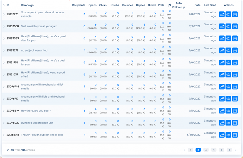Screen dimensions: 243x158
Task: Expand the row for campaign 23095519
Action: (4, 111)
